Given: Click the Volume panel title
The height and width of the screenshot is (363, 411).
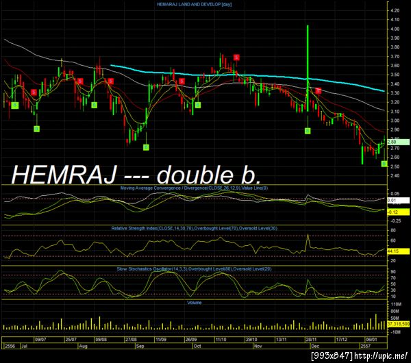Looking at the screenshot, I should pyautogui.click(x=195, y=303).
